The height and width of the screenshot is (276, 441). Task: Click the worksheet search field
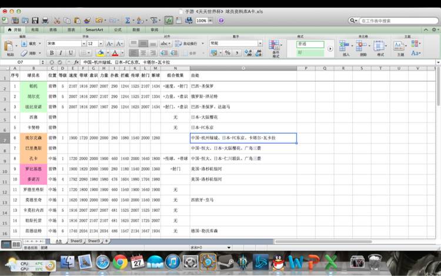click(398, 21)
